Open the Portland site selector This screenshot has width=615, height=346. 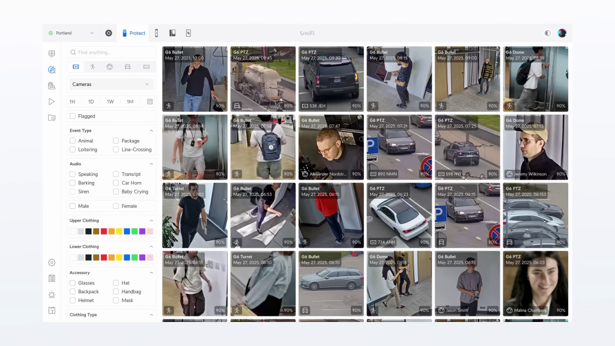71,33
